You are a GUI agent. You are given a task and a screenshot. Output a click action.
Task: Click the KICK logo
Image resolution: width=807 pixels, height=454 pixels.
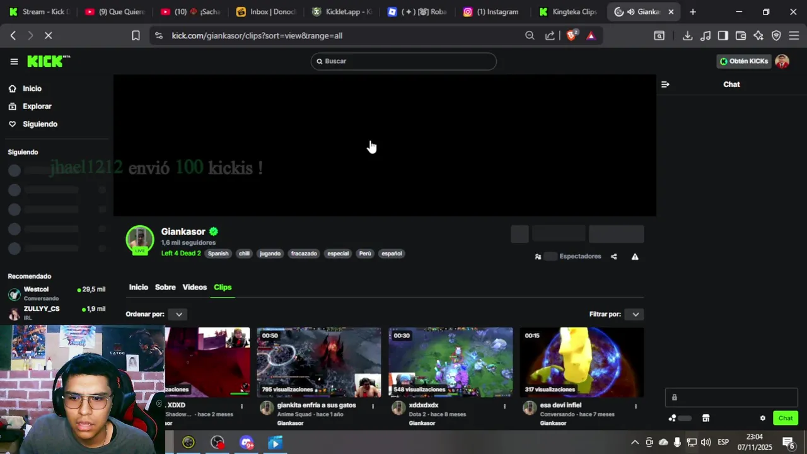48,61
